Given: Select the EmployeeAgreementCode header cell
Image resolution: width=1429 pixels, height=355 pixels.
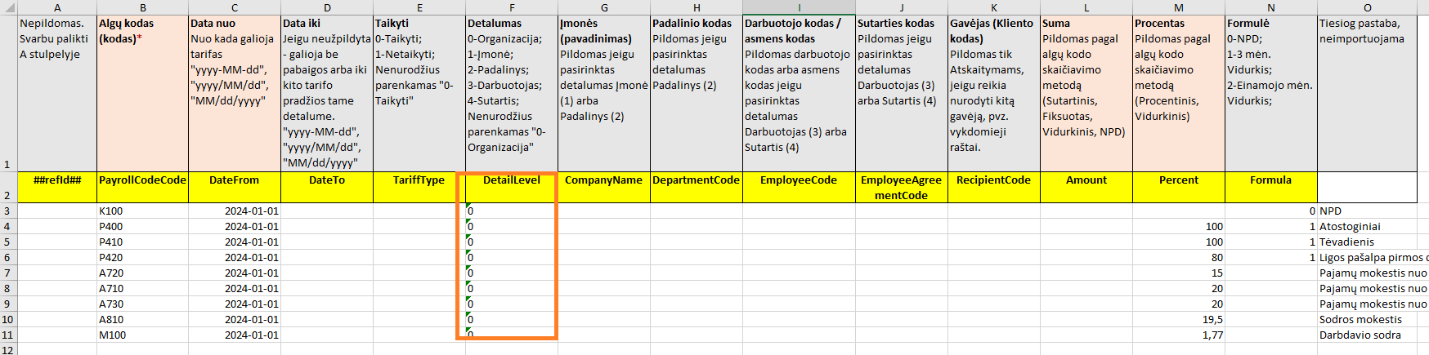Looking at the screenshot, I should click(x=901, y=187).
